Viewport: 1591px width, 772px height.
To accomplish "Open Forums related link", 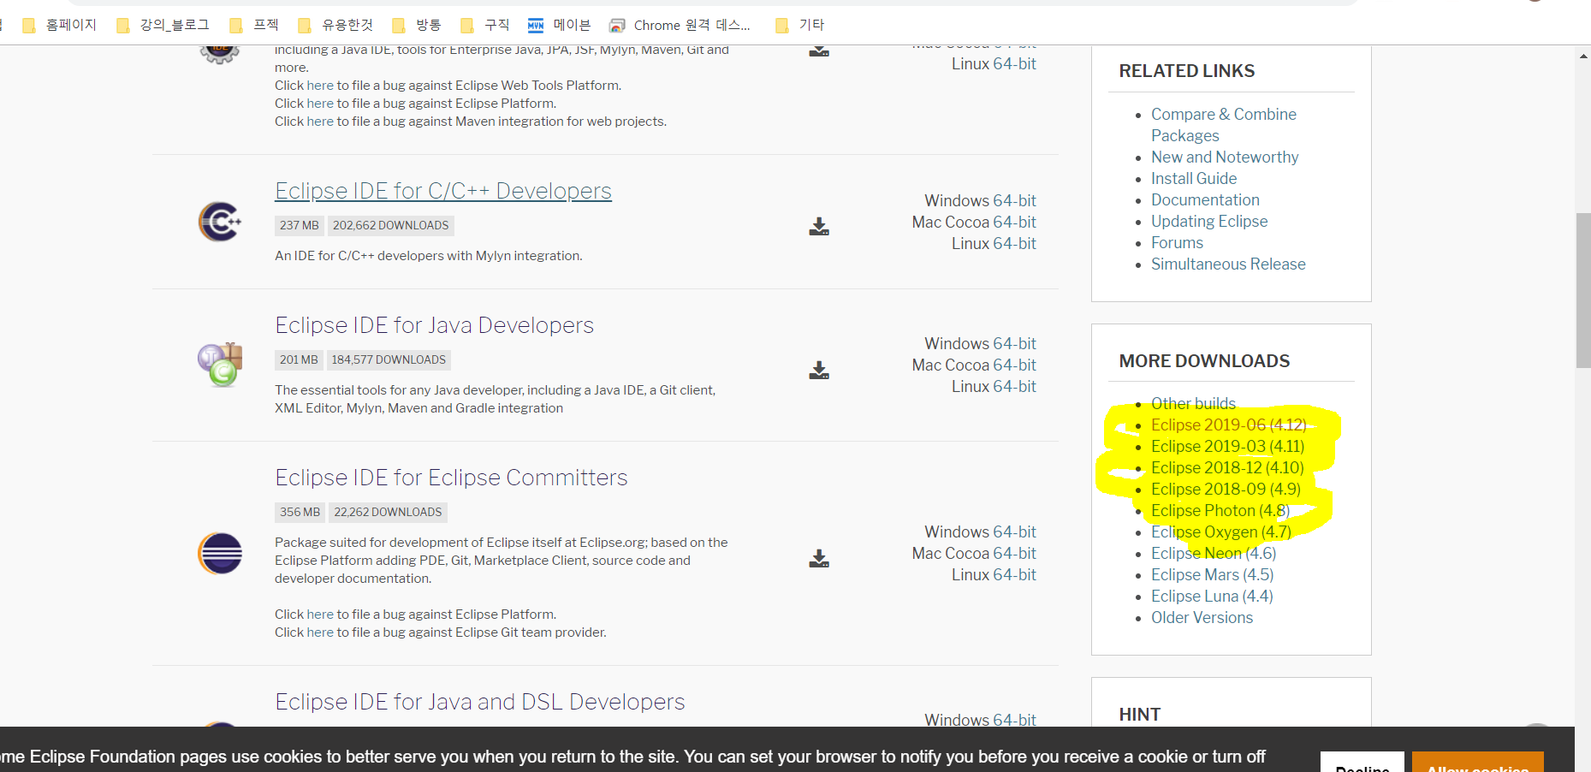I will [x=1177, y=242].
